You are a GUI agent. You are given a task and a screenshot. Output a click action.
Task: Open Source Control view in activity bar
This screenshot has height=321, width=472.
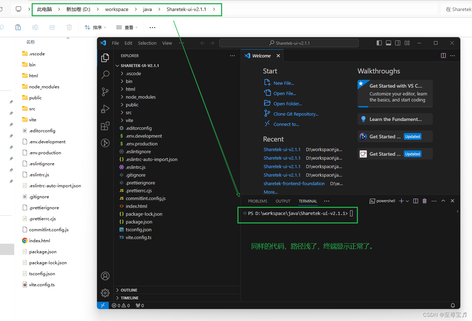pyautogui.click(x=105, y=92)
